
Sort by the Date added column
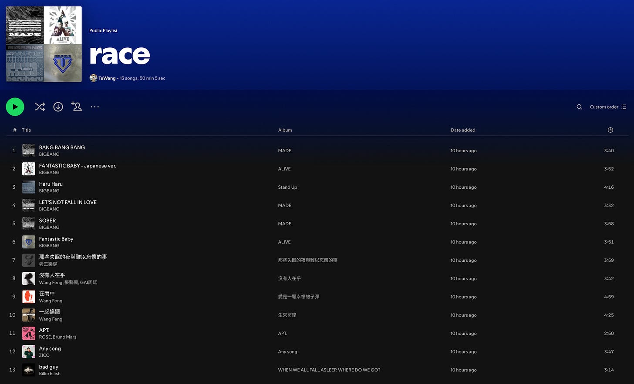pos(463,130)
